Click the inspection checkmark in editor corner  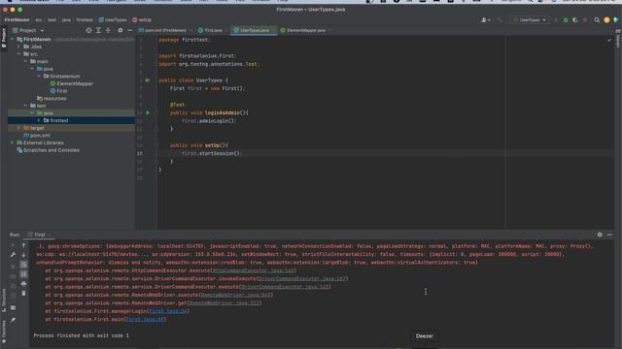point(609,40)
